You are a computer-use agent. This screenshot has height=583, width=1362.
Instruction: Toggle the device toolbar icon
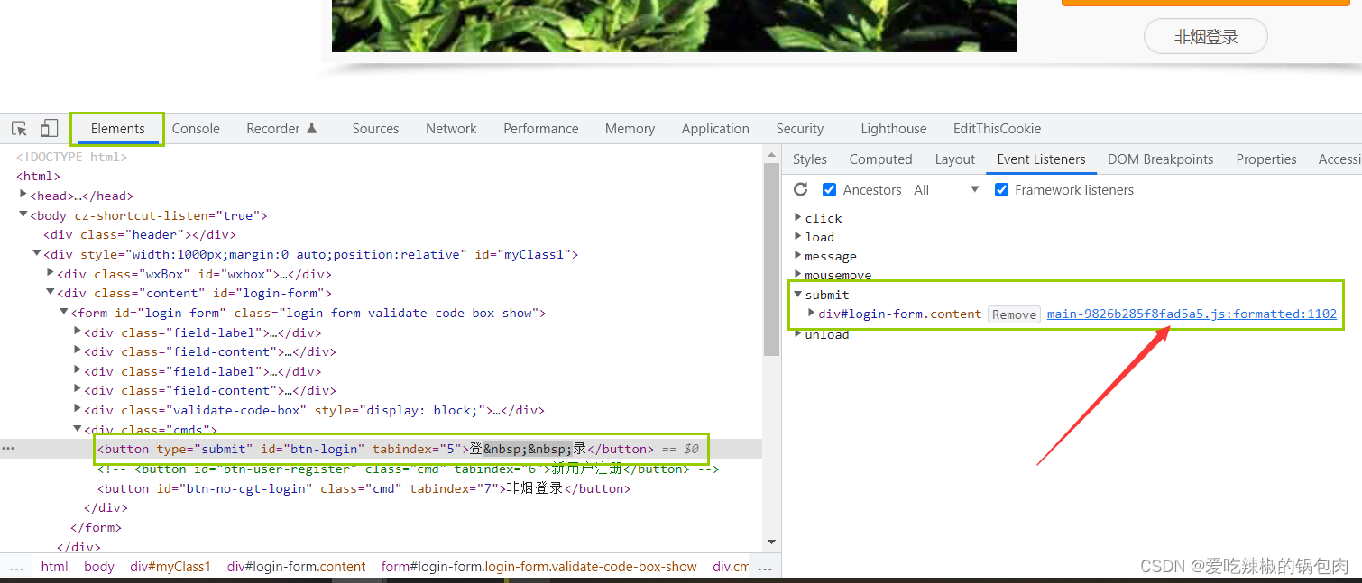point(50,129)
